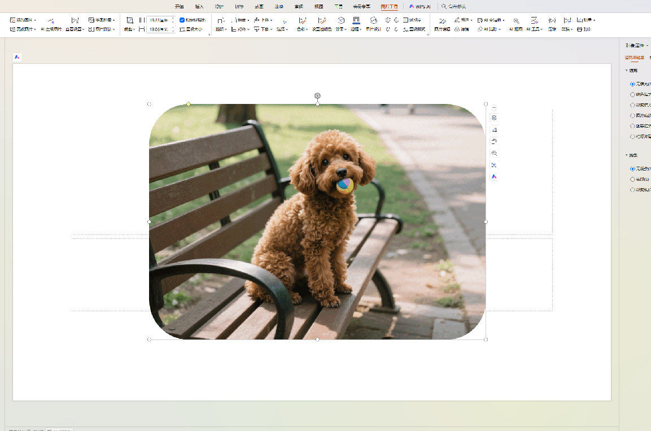Select the solid line radio option
The width and height of the screenshot is (651, 431).
tap(632, 179)
